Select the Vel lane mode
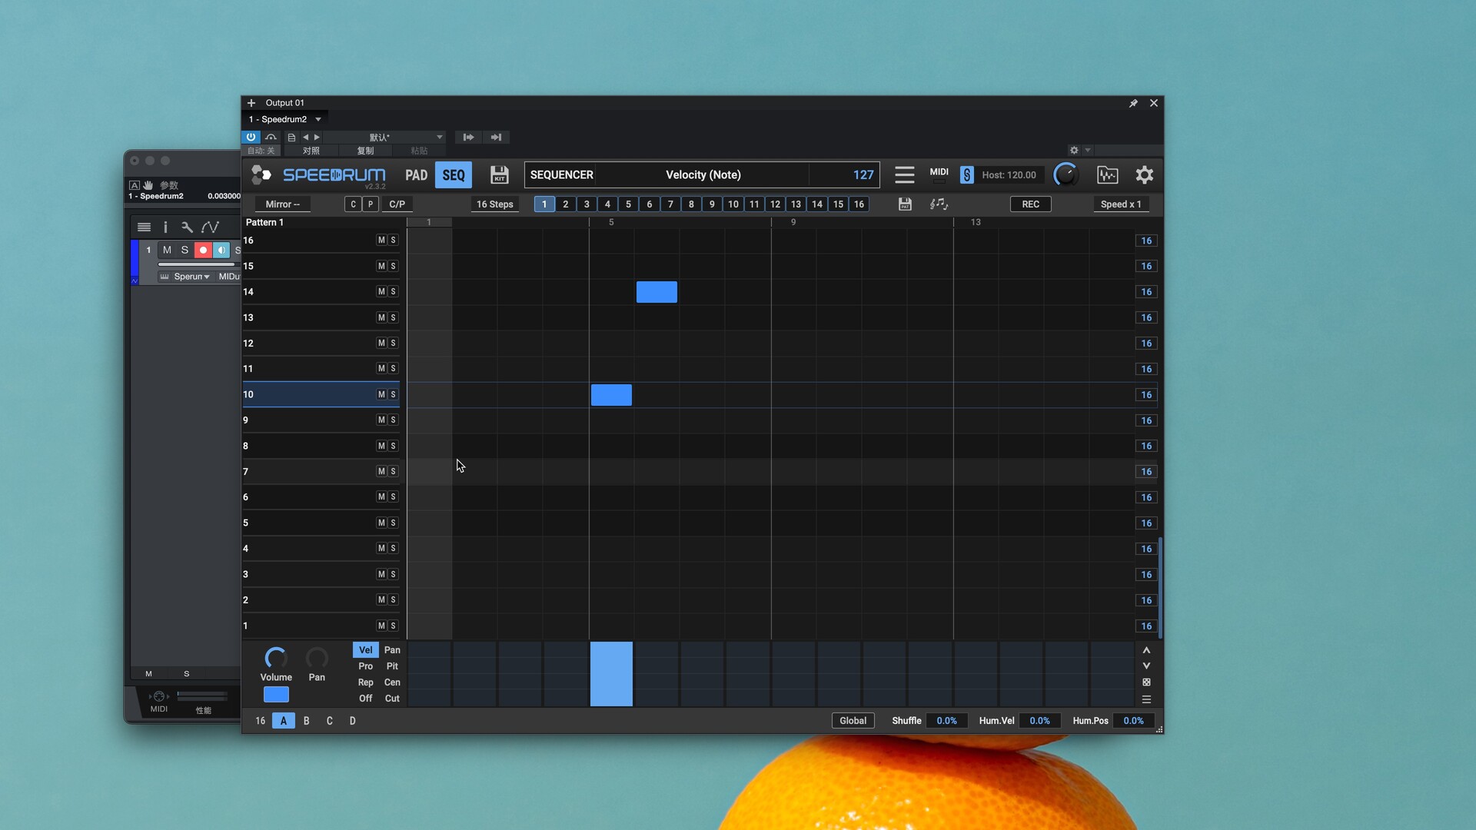Image resolution: width=1476 pixels, height=830 pixels. tap(365, 650)
